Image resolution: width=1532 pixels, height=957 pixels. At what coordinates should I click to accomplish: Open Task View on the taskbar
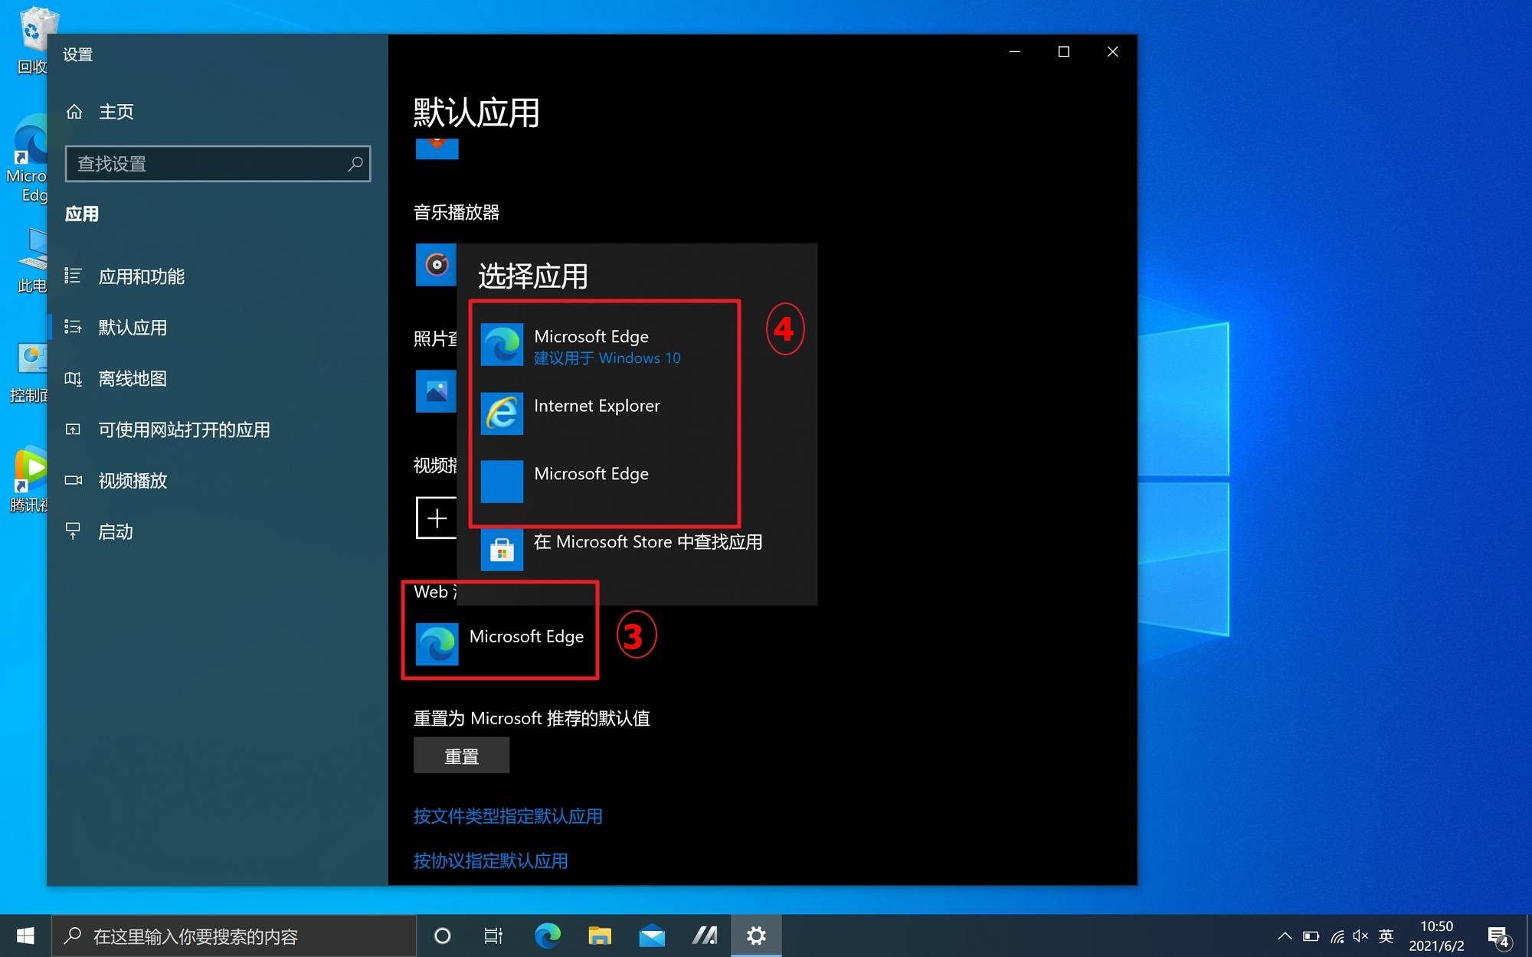tap(493, 936)
